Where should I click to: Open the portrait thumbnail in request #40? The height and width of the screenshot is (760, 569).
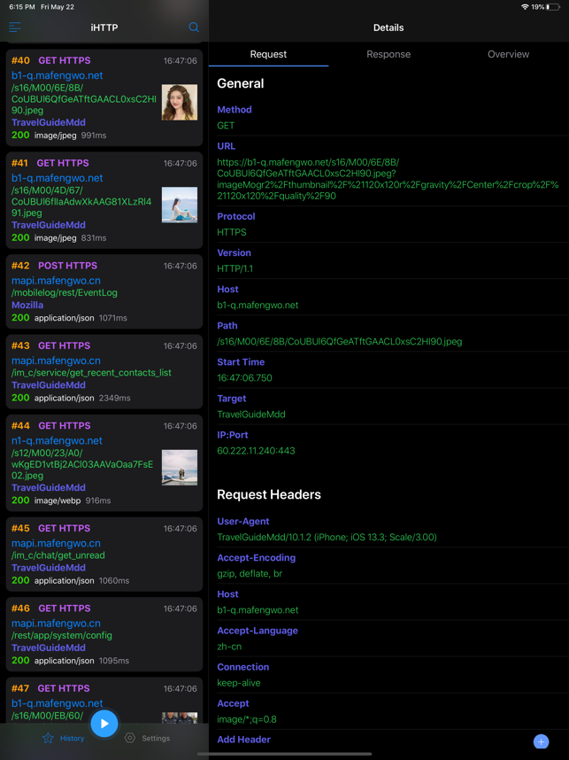click(x=180, y=103)
